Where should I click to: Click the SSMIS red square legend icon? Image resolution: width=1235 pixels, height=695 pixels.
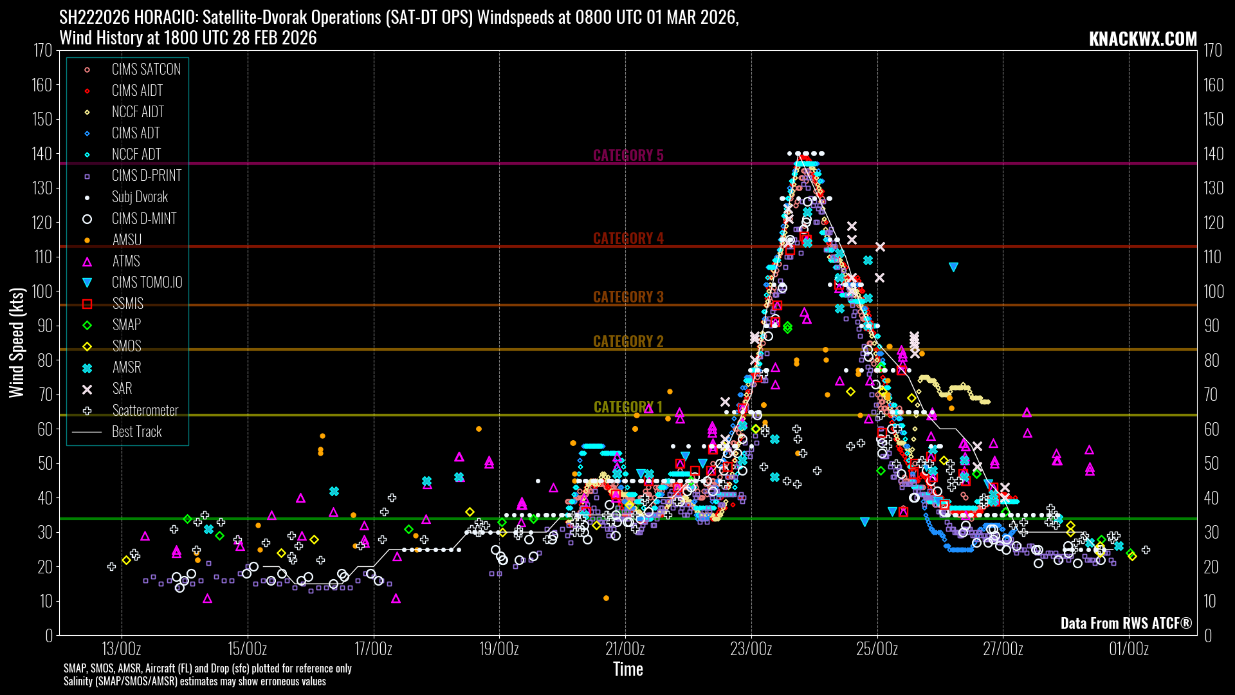click(x=87, y=304)
